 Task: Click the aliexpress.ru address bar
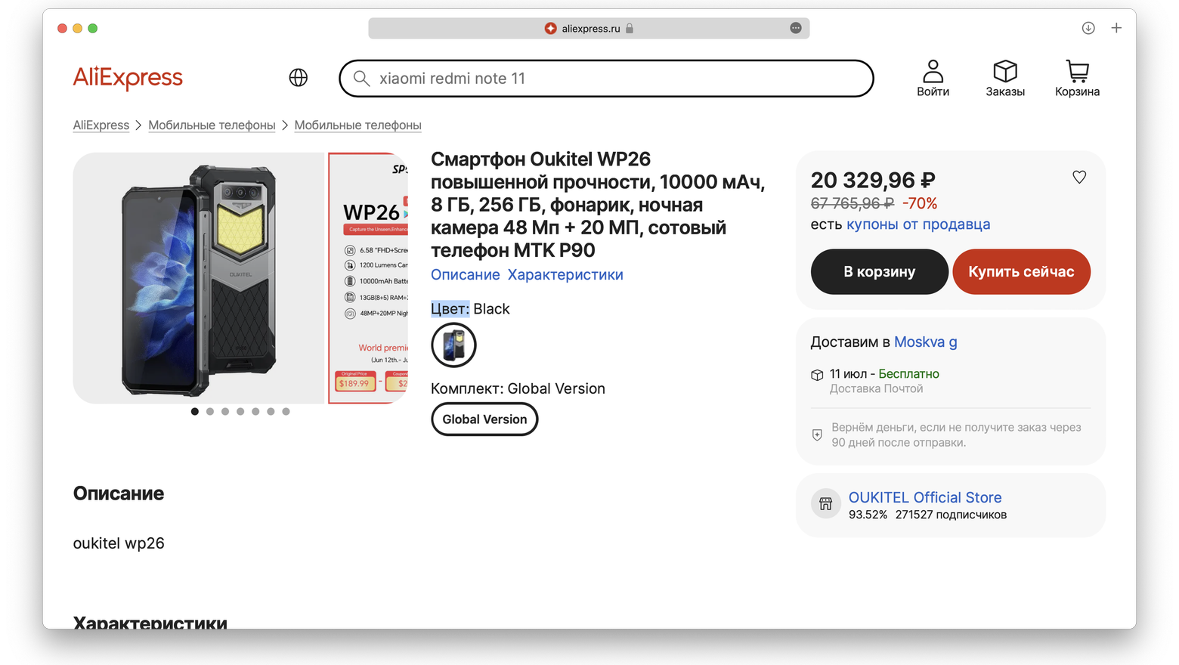(x=589, y=28)
